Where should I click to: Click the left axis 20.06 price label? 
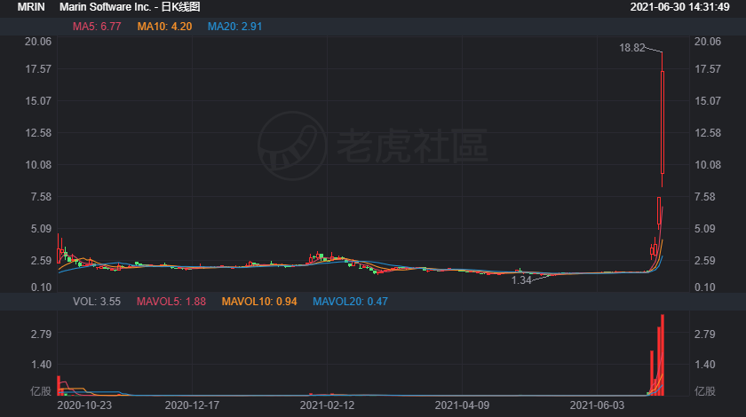pos(38,42)
